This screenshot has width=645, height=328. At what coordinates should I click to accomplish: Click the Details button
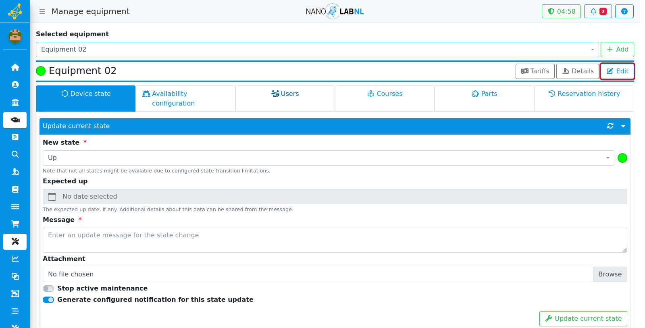[578, 71]
